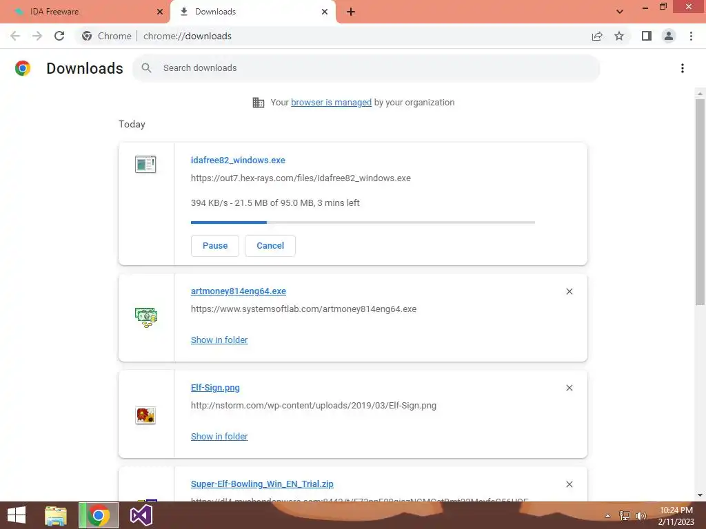The width and height of the screenshot is (706, 529).
Task: Click the Chrome taskbar icon
Action: click(x=99, y=515)
